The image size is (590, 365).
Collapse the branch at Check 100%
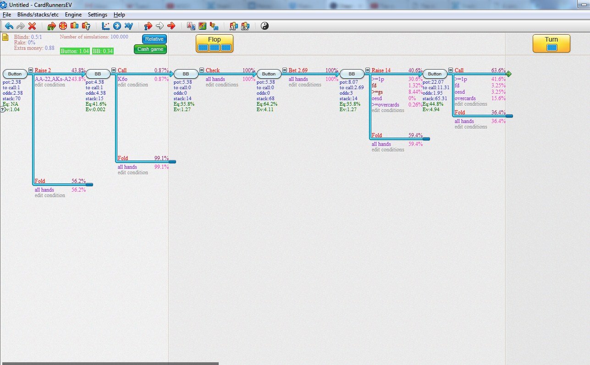(202, 70)
